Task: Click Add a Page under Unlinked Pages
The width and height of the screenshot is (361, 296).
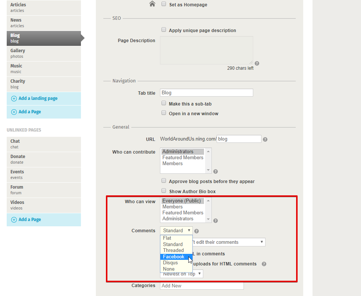Action: click(30, 220)
